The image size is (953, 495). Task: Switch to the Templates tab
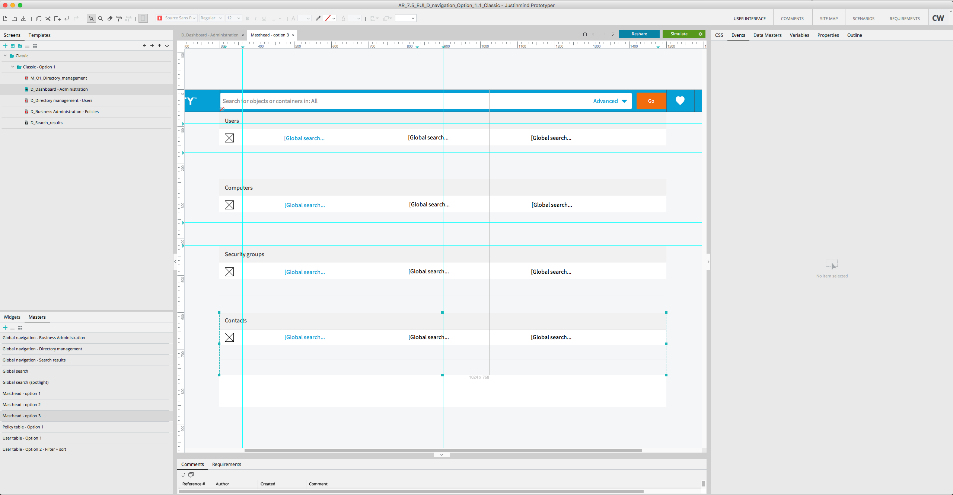coord(39,35)
